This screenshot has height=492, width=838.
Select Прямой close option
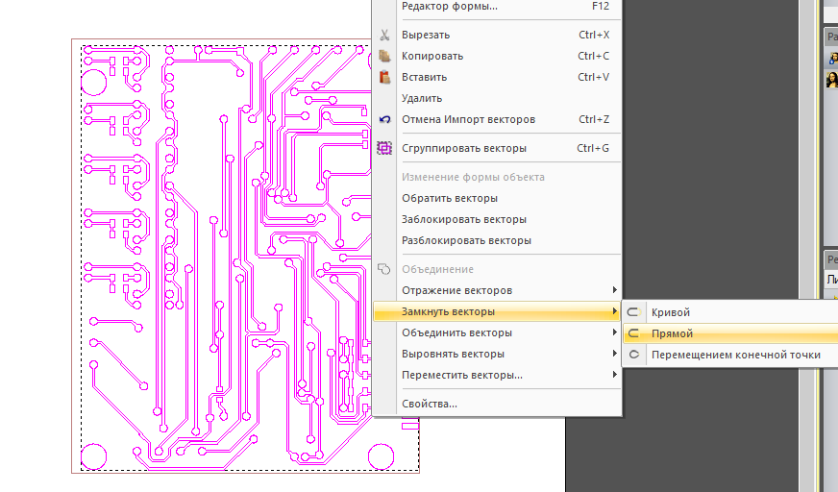pos(730,333)
